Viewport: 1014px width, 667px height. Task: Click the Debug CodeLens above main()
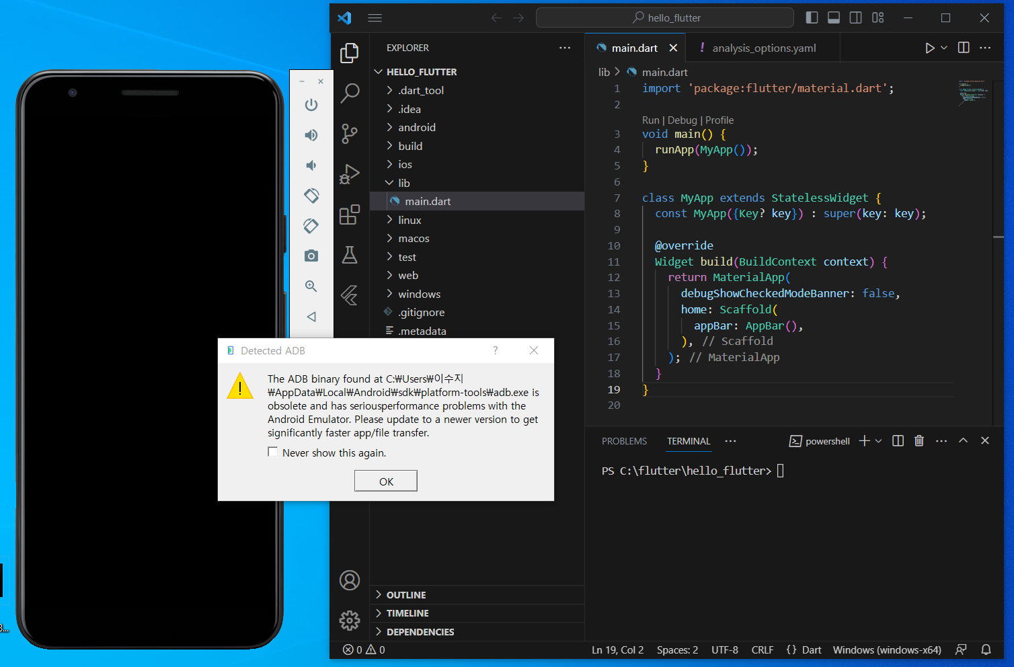[682, 120]
